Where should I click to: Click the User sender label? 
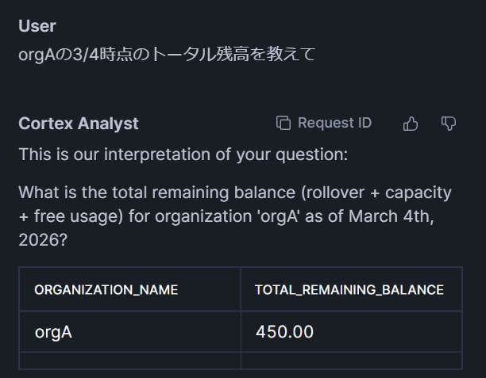[x=37, y=25]
